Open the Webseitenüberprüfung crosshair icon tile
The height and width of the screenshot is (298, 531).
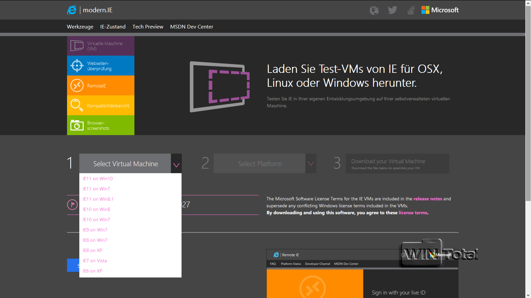pyautogui.click(x=77, y=66)
